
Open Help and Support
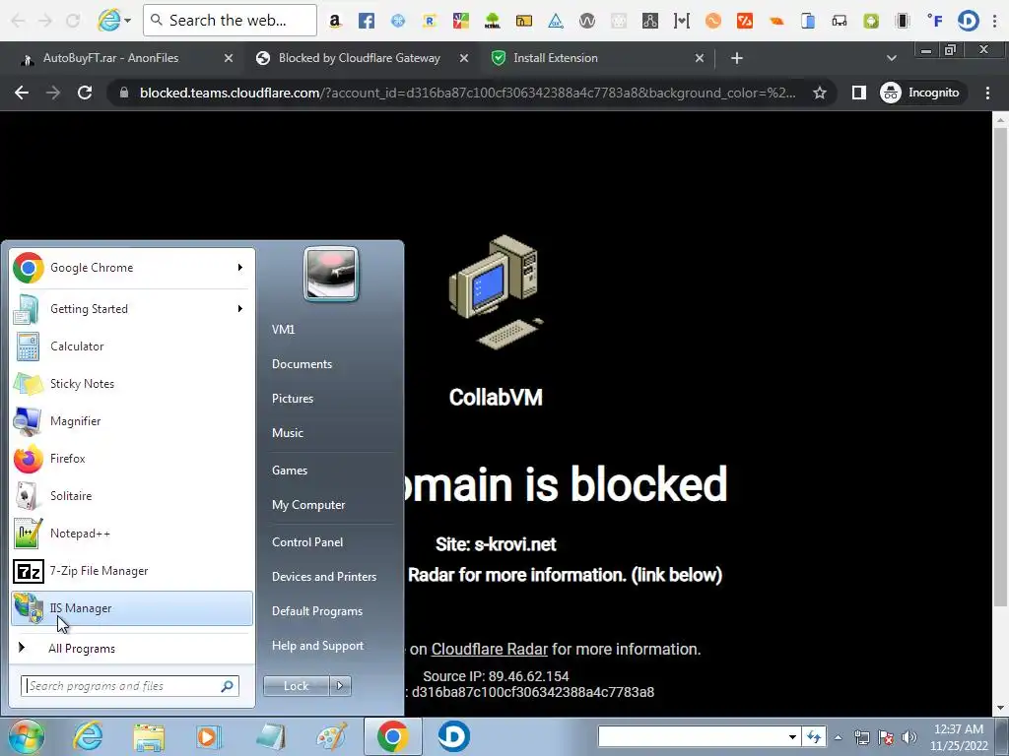318,646
